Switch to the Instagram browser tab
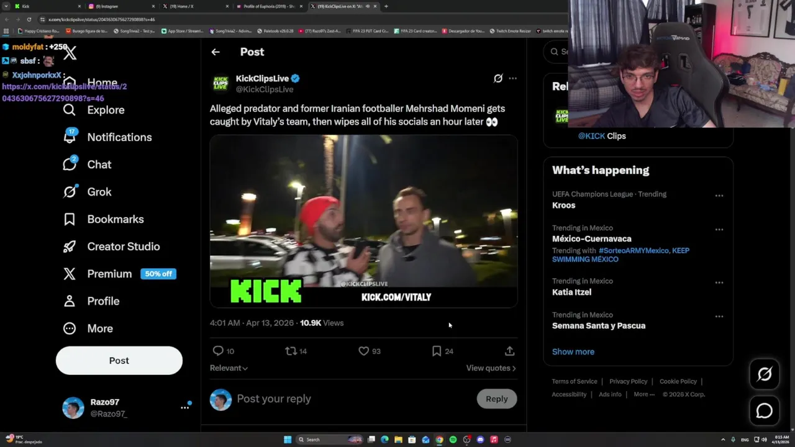 coord(121,6)
